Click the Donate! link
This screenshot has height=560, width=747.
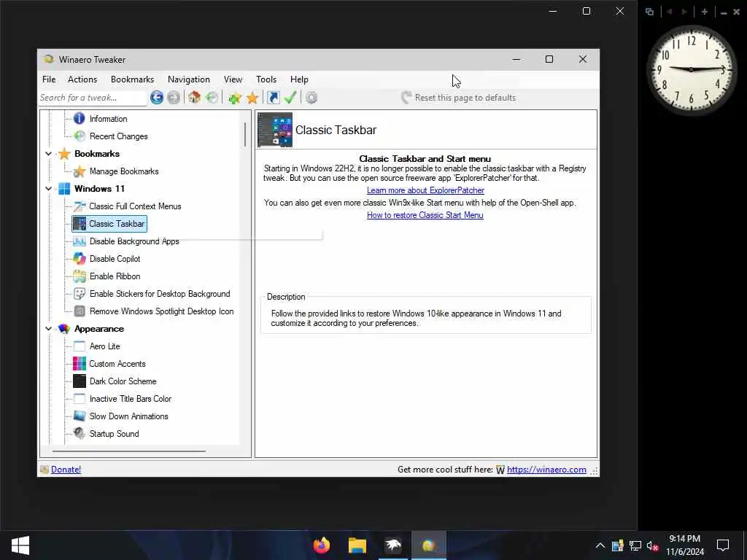[66, 470]
